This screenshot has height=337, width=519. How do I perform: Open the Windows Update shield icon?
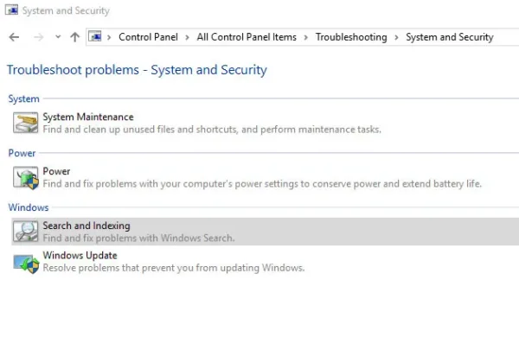(x=26, y=264)
